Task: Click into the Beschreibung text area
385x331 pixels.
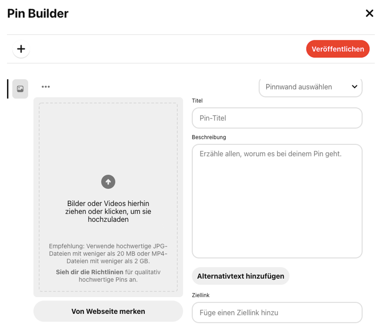Action: [277, 201]
